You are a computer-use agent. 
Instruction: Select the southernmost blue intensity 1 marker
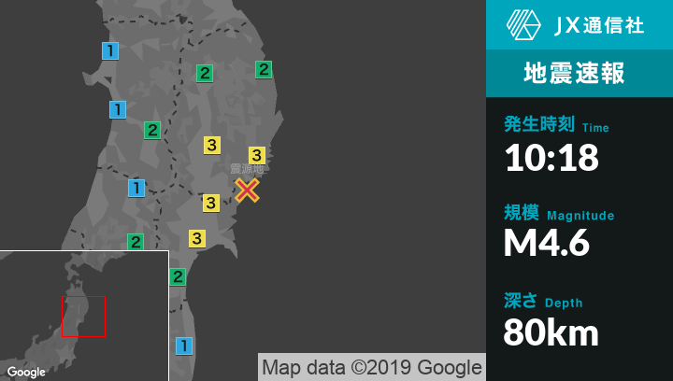pos(185,346)
